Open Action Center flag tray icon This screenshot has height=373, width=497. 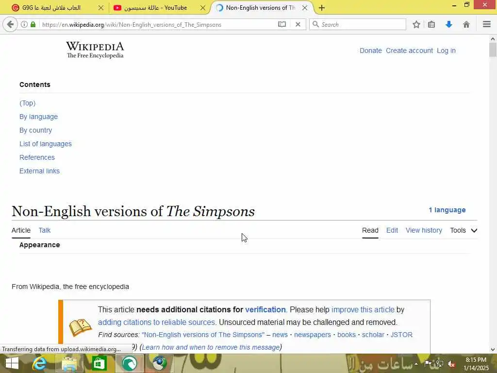pyautogui.click(x=428, y=363)
